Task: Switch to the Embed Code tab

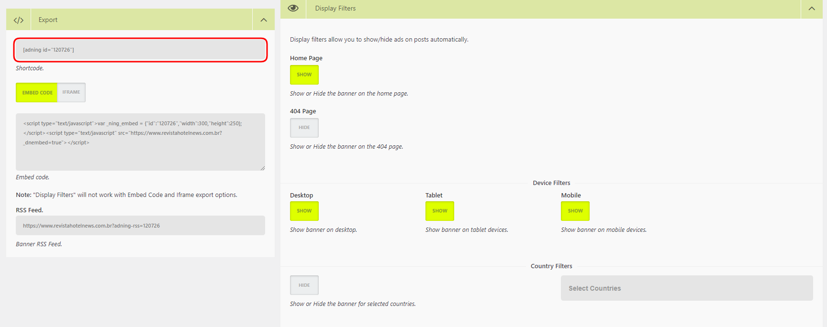Action: (37, 93)
